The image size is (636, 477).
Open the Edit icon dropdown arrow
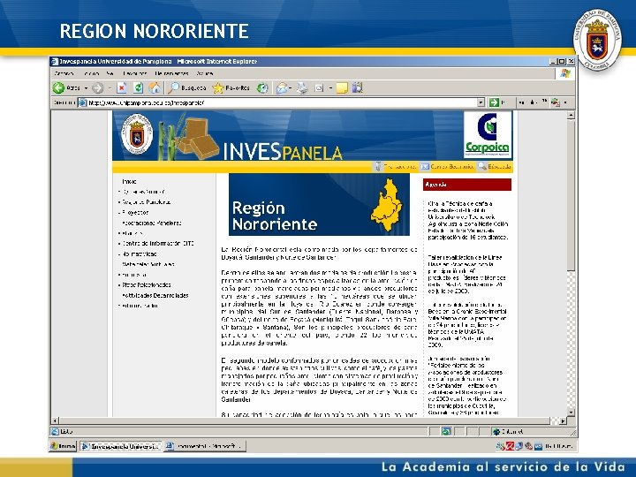click(x=330, y=87)
